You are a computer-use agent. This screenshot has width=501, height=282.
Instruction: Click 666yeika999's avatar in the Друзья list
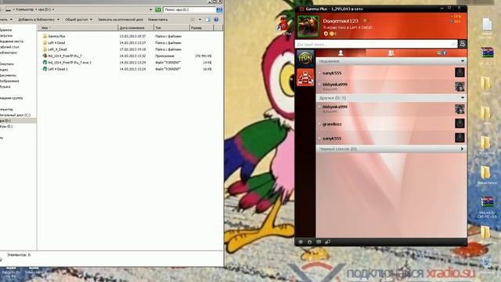(460, 109)
